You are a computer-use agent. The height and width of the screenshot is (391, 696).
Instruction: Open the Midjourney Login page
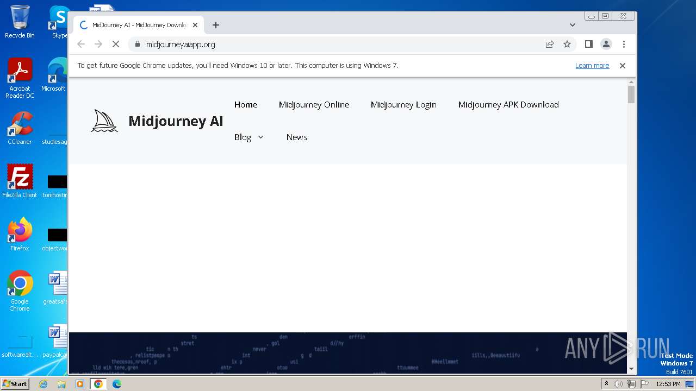tap(403, 105)
